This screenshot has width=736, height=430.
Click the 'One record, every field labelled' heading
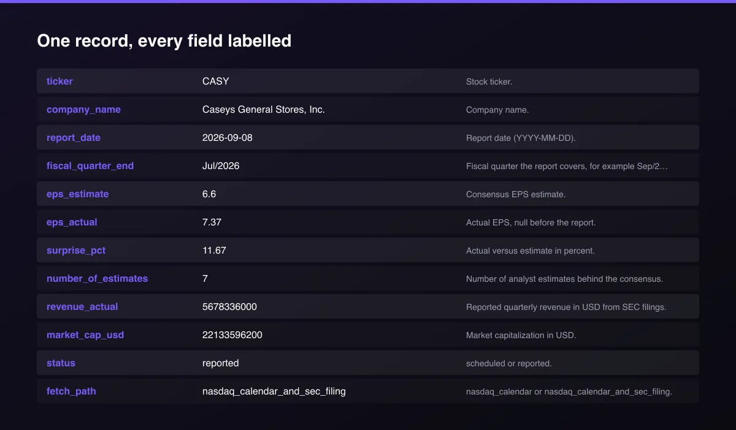[x=164, y=41]
